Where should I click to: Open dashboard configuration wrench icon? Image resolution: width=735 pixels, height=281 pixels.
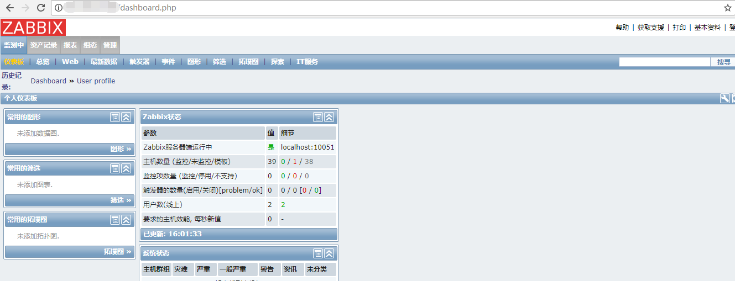[724, 98]
